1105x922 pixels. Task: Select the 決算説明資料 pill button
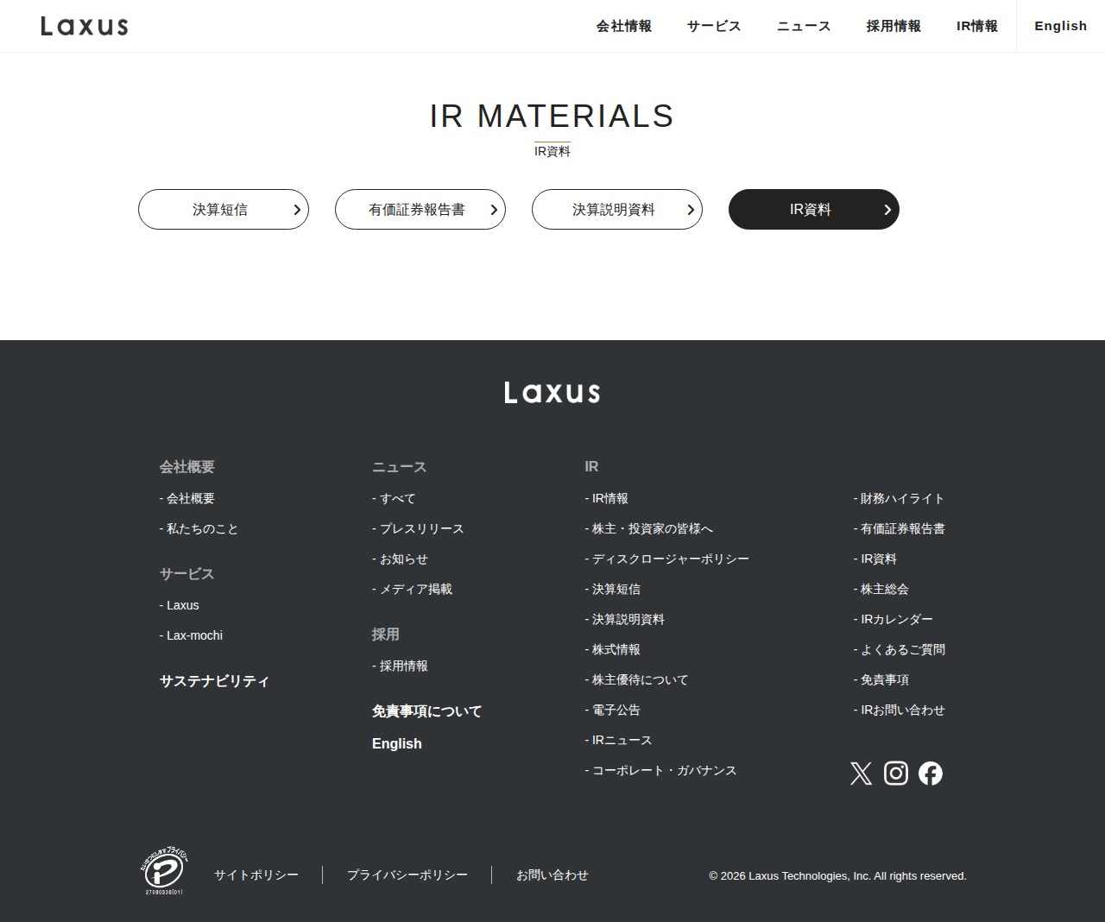pyautogui.click(x=617, y=210)
